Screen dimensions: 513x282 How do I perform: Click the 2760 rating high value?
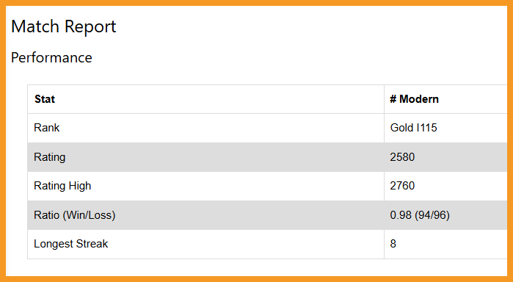(402, 186)
